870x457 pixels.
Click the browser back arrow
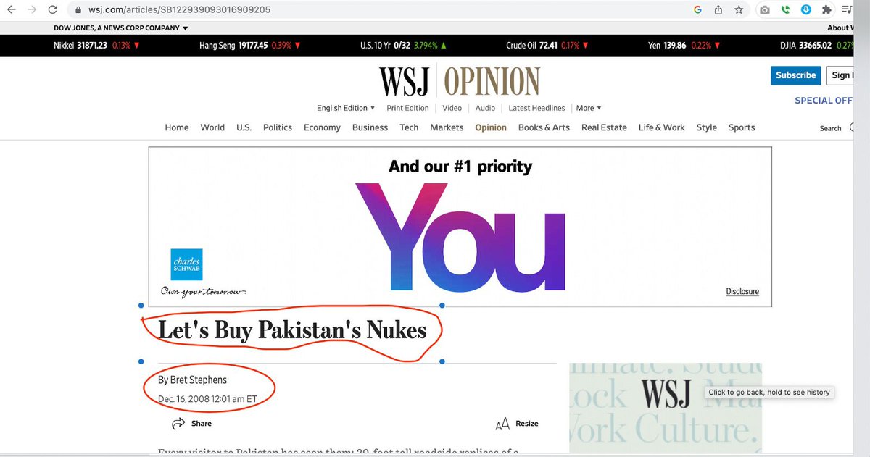pyautogui.click(x=12, y=10)
